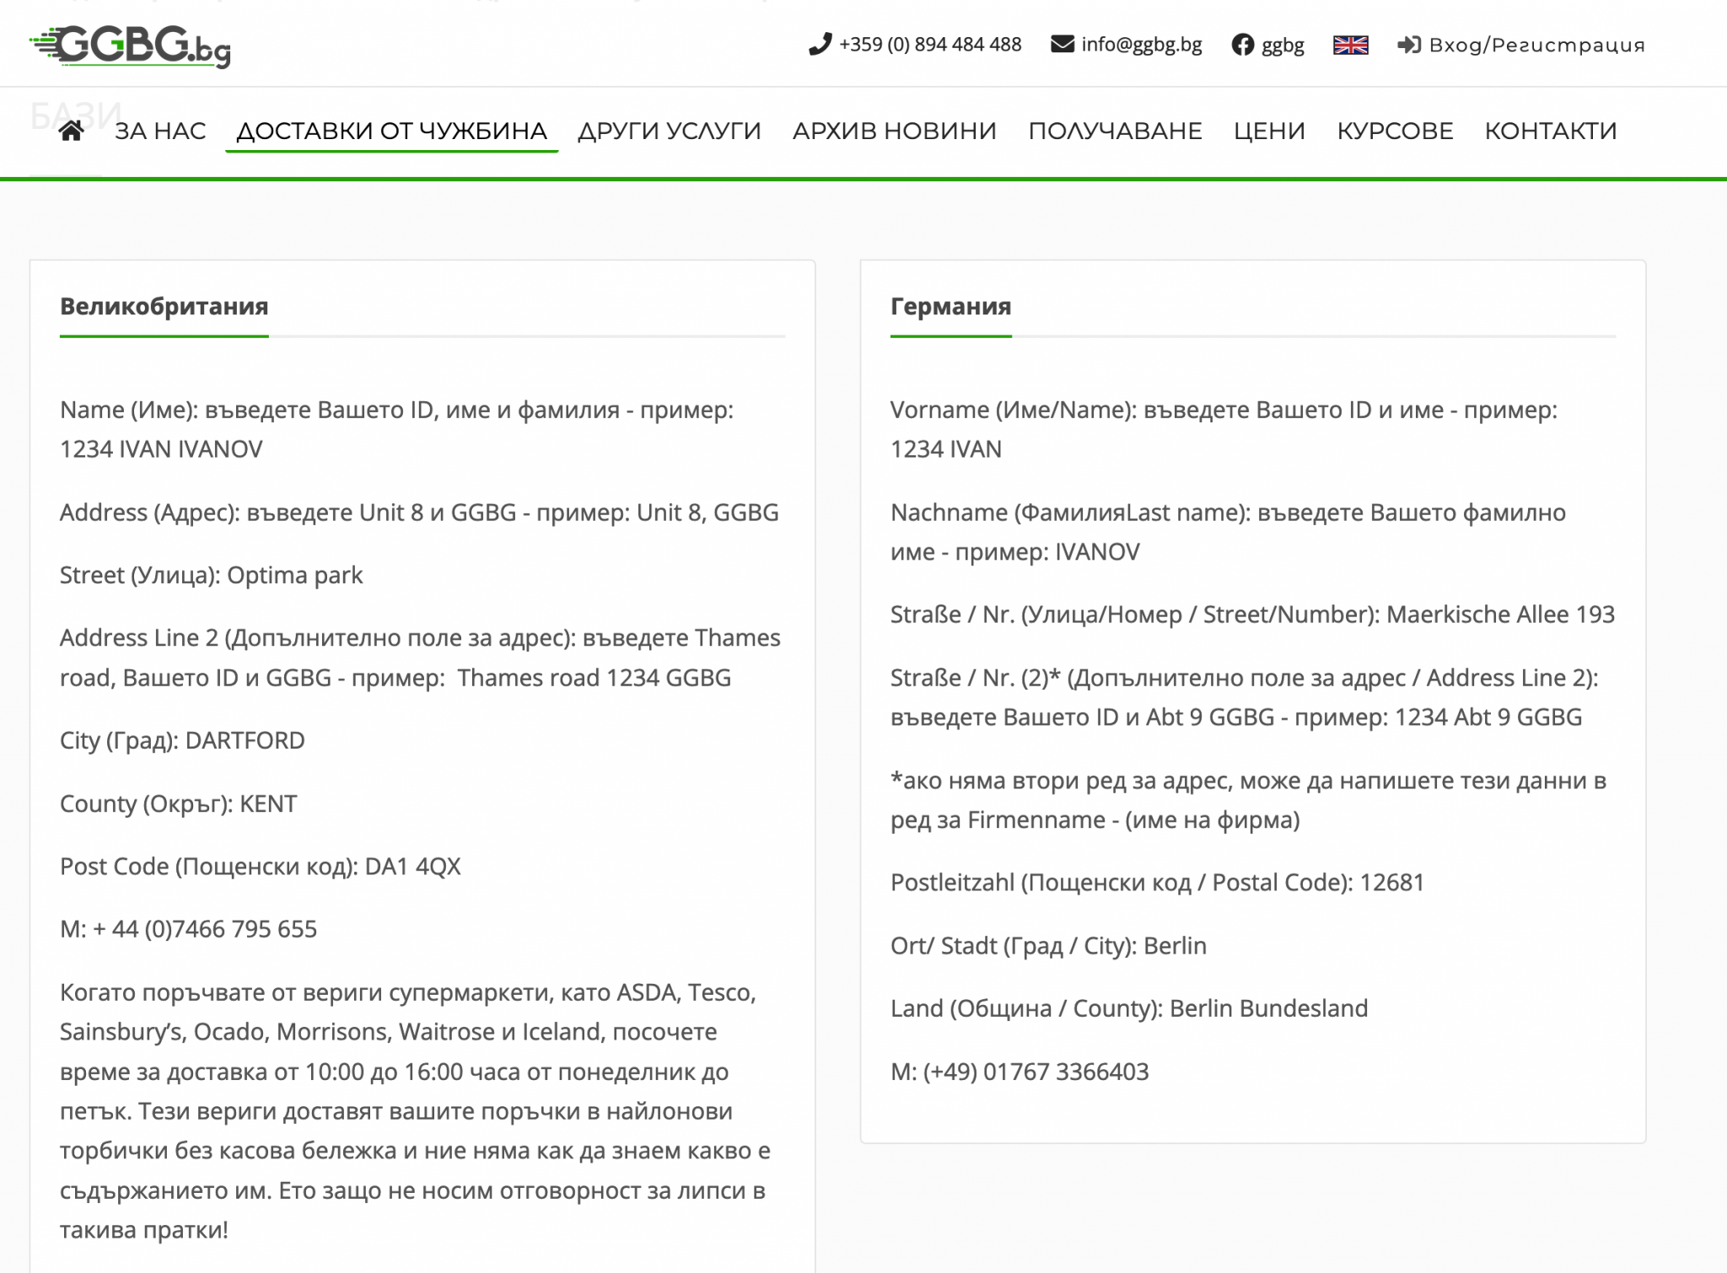Image resolution: width=1727 pixels, height=1273 pixels.
Task: Open ЗА НАС menu item
Action: click(160, 131)
